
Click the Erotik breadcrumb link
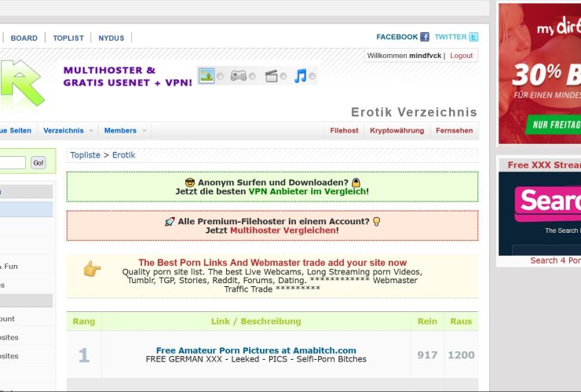(124, 155)
